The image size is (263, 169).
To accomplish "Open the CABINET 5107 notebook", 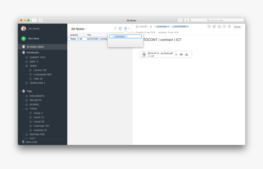I will point(37,57).
